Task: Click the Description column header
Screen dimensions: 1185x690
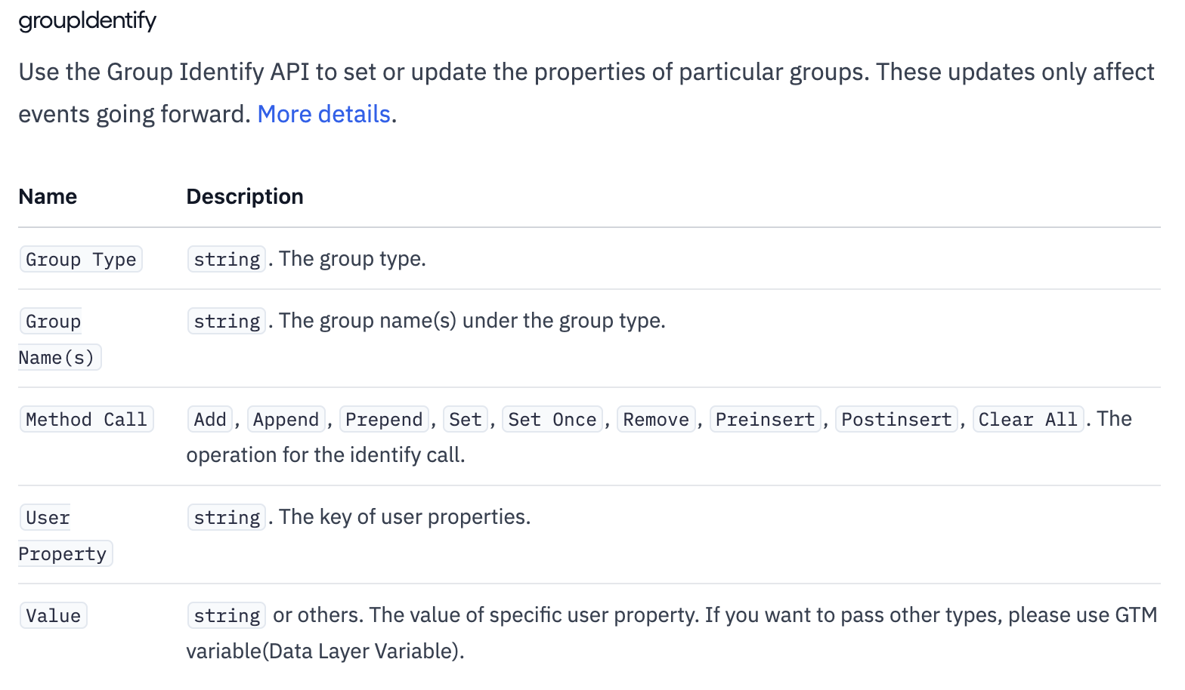Action: [244, 196]
